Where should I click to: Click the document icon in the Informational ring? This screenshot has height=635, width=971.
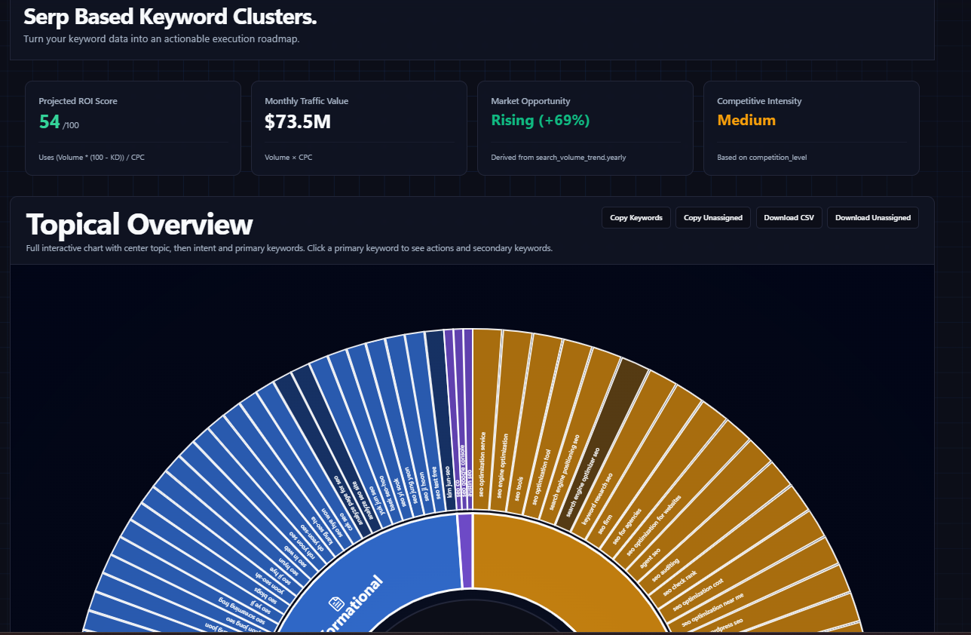pos(336,603)
